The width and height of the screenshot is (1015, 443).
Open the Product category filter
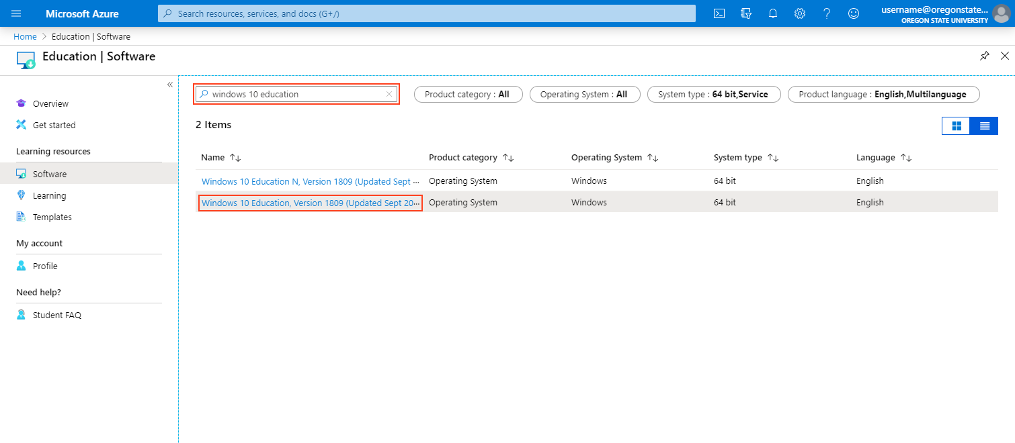(468, 94)
